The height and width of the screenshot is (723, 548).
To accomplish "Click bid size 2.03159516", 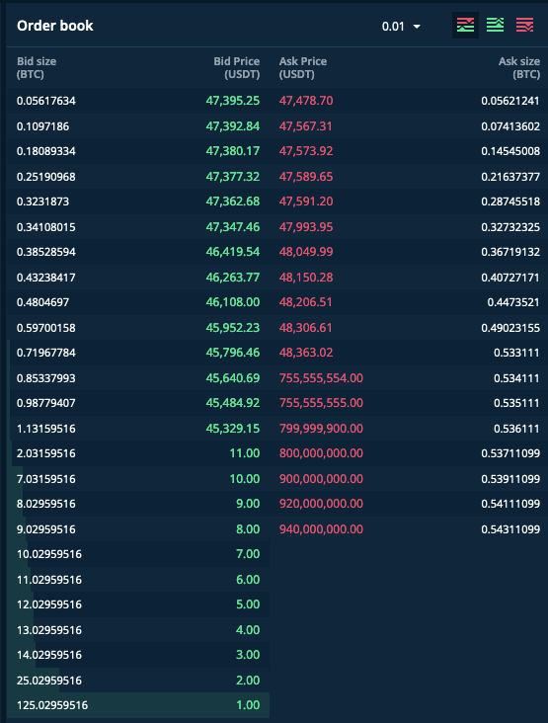I will (46, 453).
